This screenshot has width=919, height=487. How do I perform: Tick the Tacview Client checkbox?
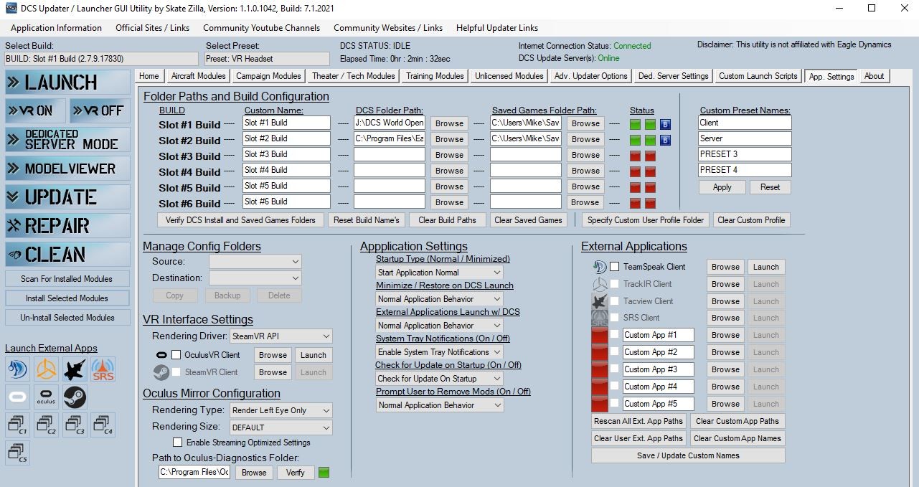coord(615,301)
